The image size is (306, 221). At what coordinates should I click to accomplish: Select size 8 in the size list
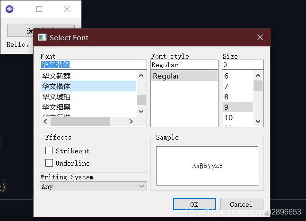238,97
